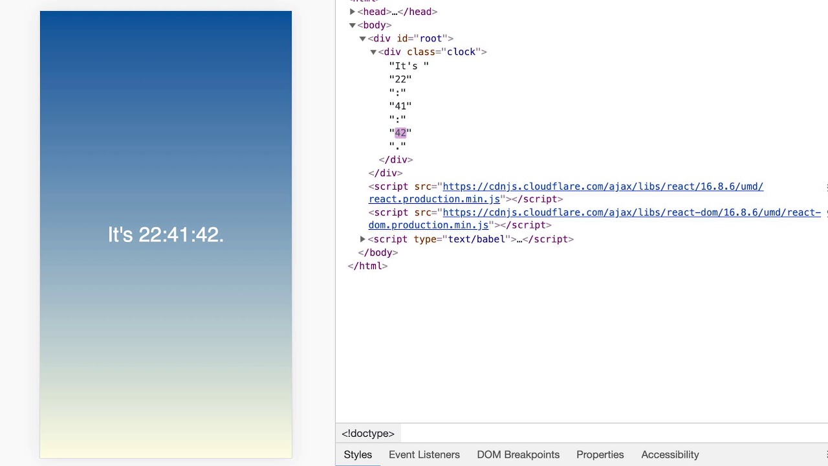828x466 pixels.
Task: Click the clock text It's 22:41:42.
Action: pyautogui.click(x=166, y=234)
